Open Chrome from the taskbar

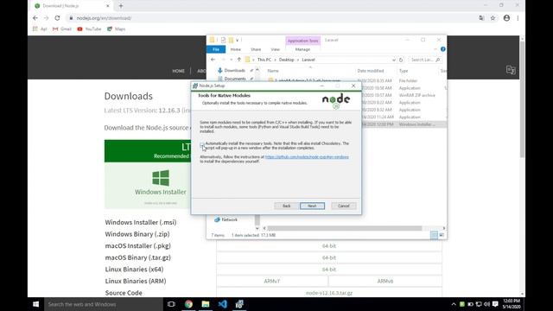[x=188, y=304]
